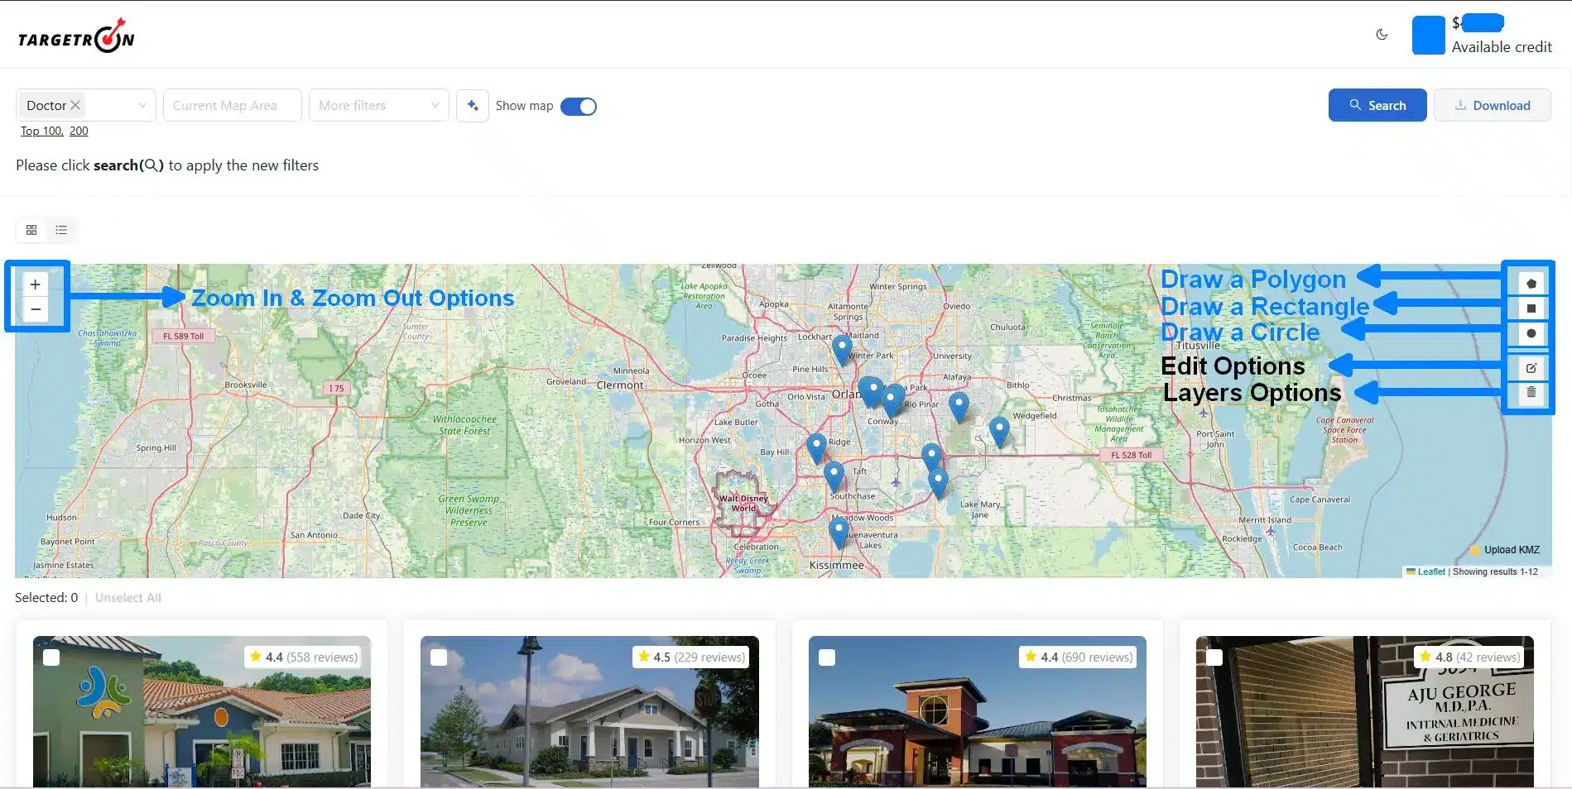
Task: Check the 4.4 (558 reviews) listing checkbox
Action: [51, 657]
